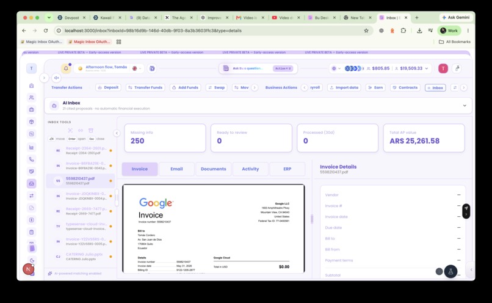This screenshot has height=303, width=492.
Task: Open the people/team icon in sidebar
Action: [x=31, y=98]
